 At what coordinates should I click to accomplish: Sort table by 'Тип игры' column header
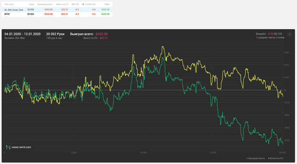point(9,4)
